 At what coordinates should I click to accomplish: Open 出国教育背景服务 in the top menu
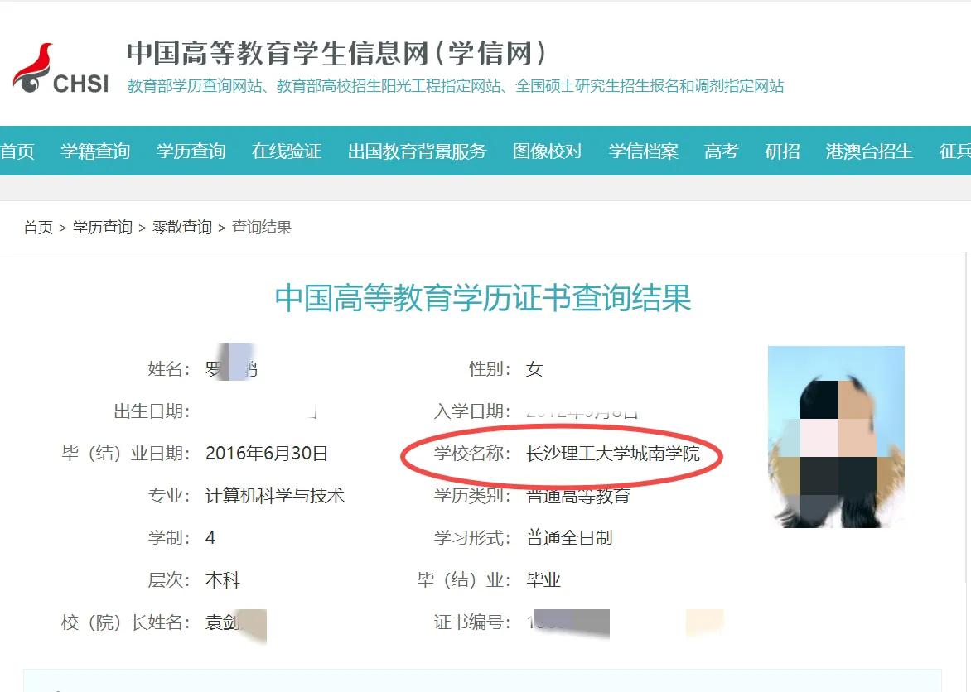point(417,151)
